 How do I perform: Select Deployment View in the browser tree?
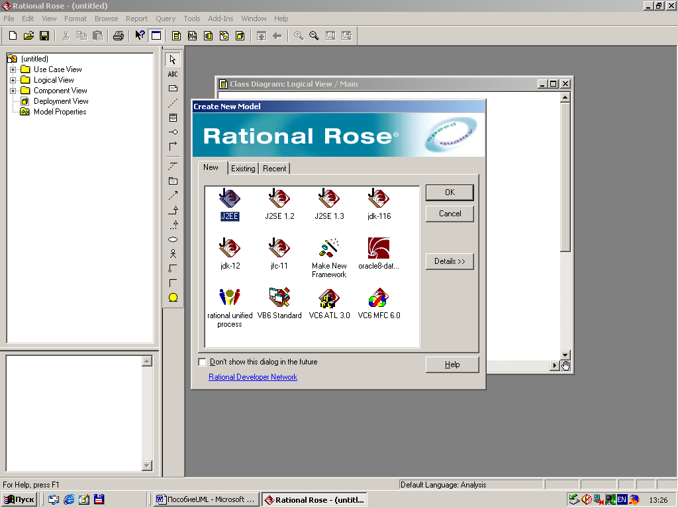pyautogui.click(x=61, y=101)
